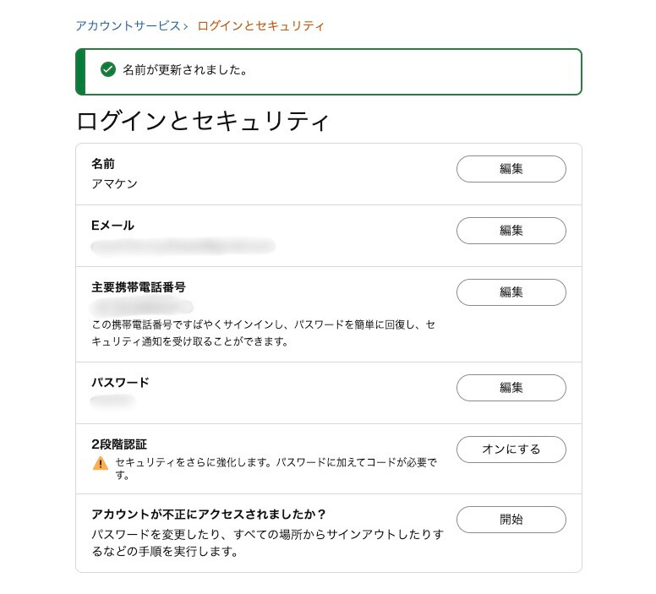Click the ログインとセキュリティ page heading

click(x=202, y=121)
